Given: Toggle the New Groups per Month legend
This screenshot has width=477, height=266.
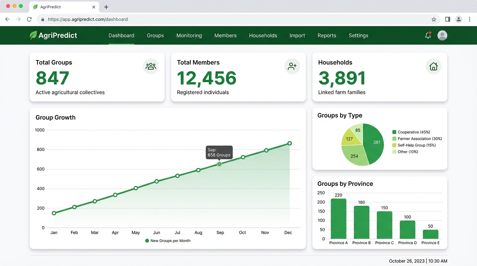Looking at the screenshot, I should 167,240.
